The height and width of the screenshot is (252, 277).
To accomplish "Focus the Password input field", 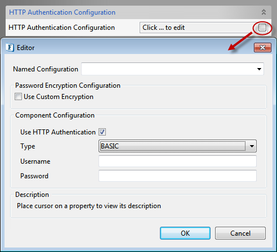I will [x=177, y=176].
